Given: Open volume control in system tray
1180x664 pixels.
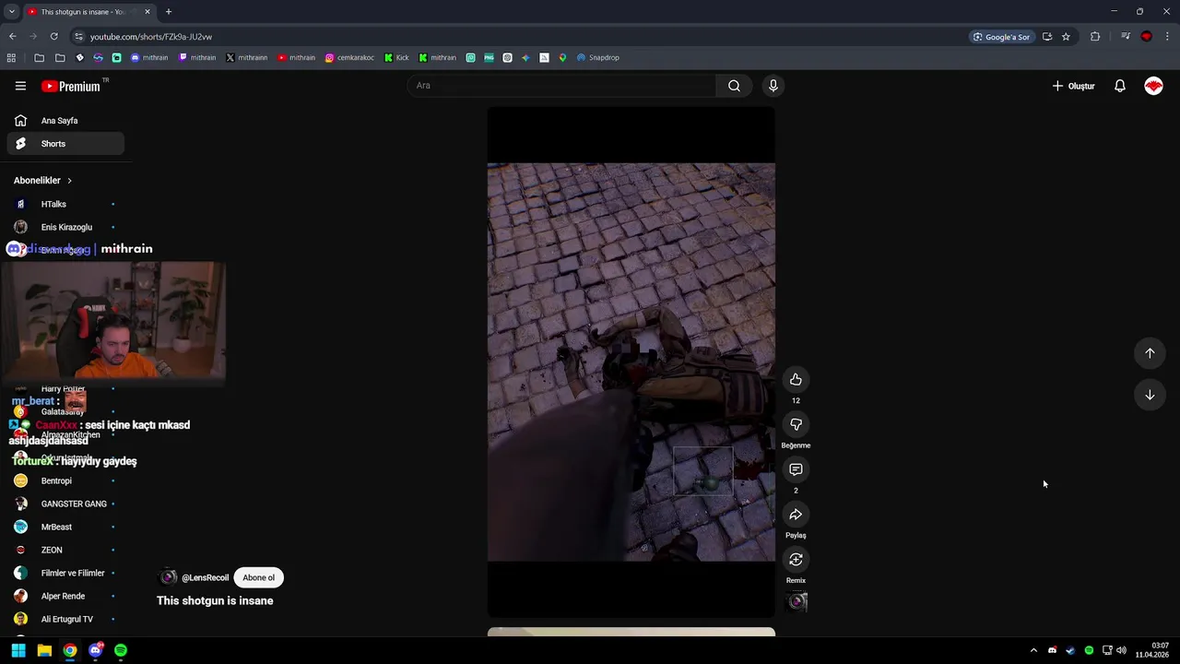Looking at the screenshot, I should click(1121, 650).
